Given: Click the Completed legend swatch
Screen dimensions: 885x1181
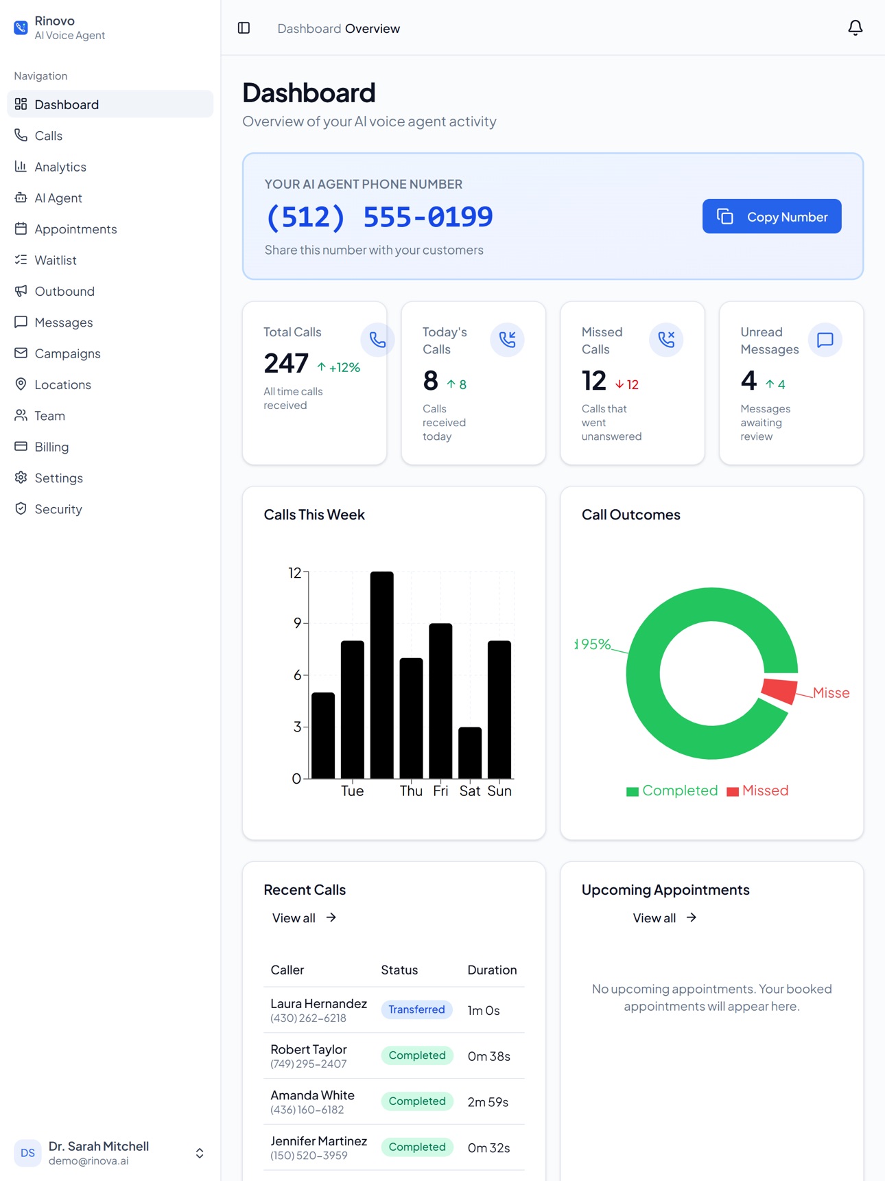Looking at the screenshot, I should (x=633, y=791).
